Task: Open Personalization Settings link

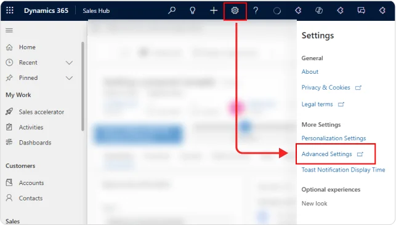Action: click(x=334, y=138)
